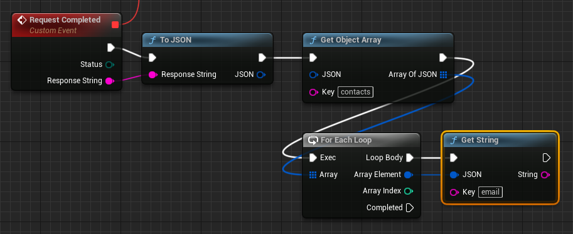Click the Get String node title bar
573x234 pixels.
click(x=500, y=140)
